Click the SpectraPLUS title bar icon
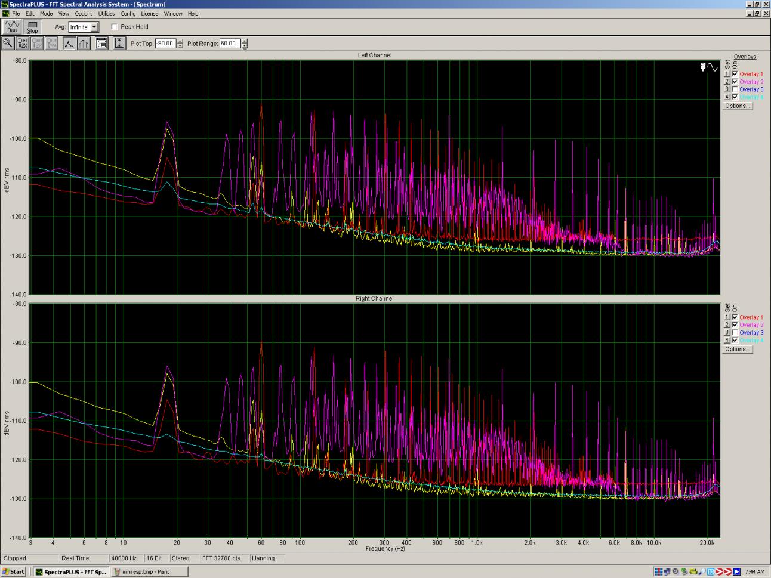The image size is (771, 578). [x=5, y=4]
